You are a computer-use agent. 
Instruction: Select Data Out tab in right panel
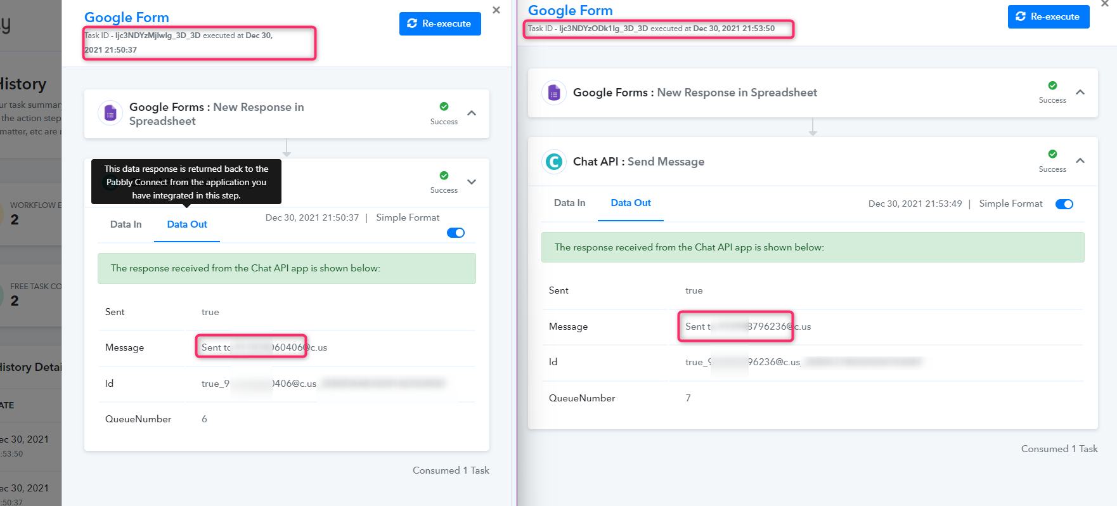click(631, 203)
